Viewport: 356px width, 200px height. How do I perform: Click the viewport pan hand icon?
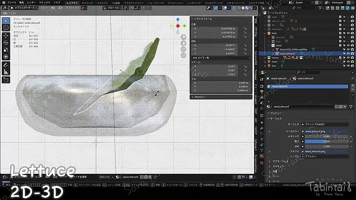(x=183, y=43)
